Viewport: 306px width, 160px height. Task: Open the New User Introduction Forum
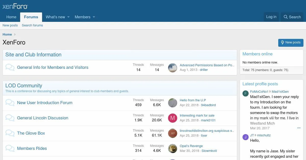45,103
